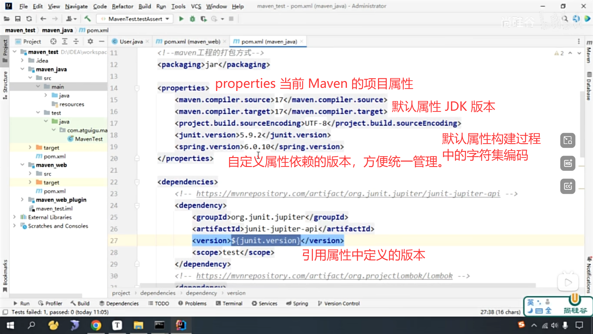Click the Synchronize refresh icon

tap(29, 19)
